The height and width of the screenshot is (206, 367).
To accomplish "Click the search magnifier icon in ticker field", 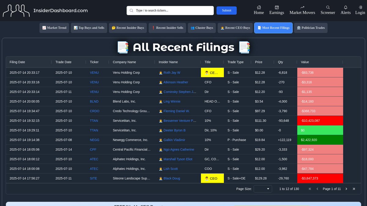I will coord(132,10).
